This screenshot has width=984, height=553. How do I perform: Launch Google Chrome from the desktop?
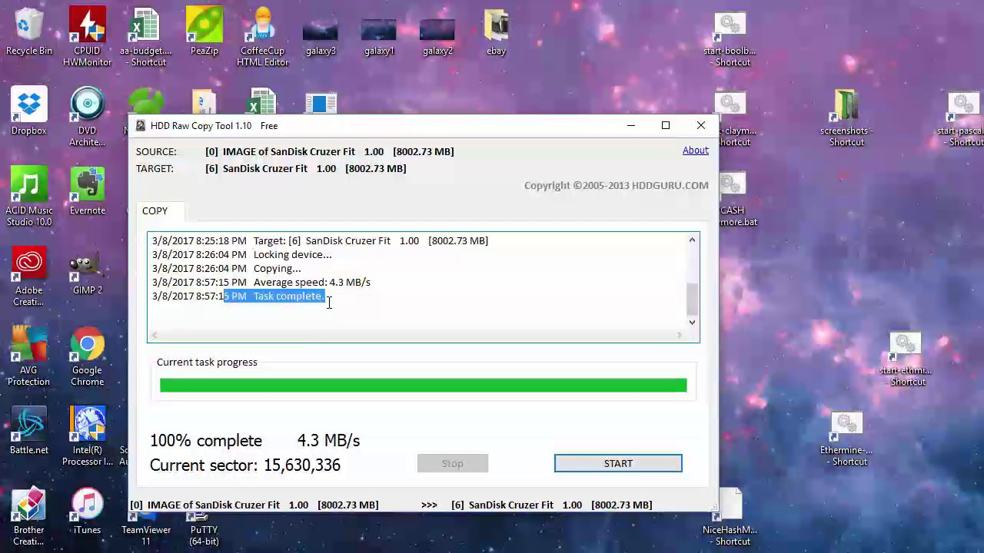87,356
